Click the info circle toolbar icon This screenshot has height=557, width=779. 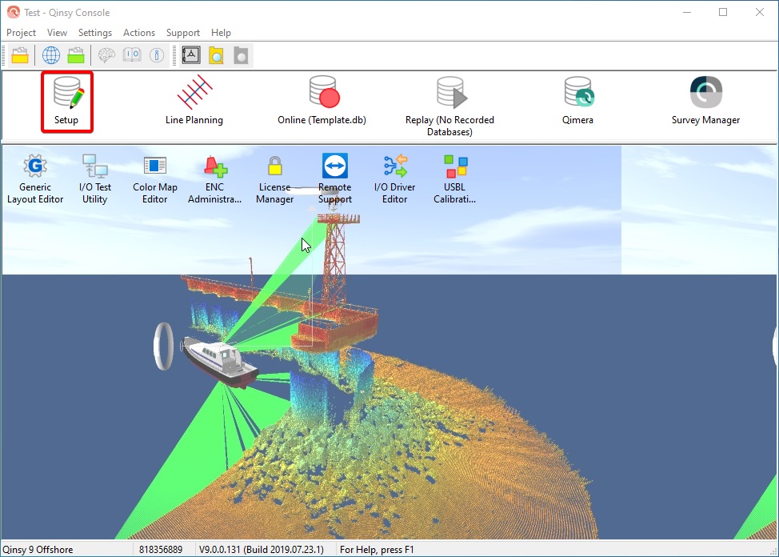pyautogui.click(x=157, y=55)
